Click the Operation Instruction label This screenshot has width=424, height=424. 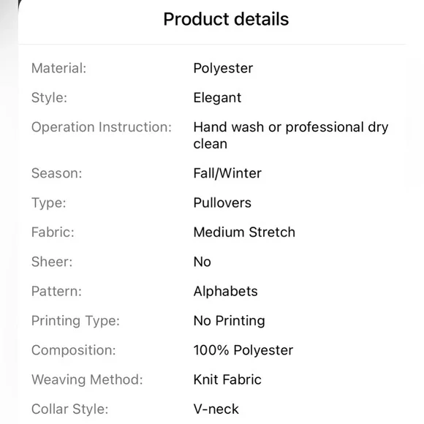(x=102, y=127)
